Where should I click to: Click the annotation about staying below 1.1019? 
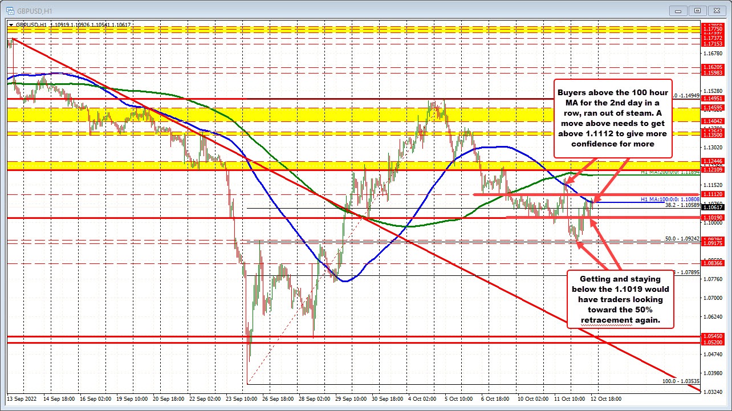620,299
